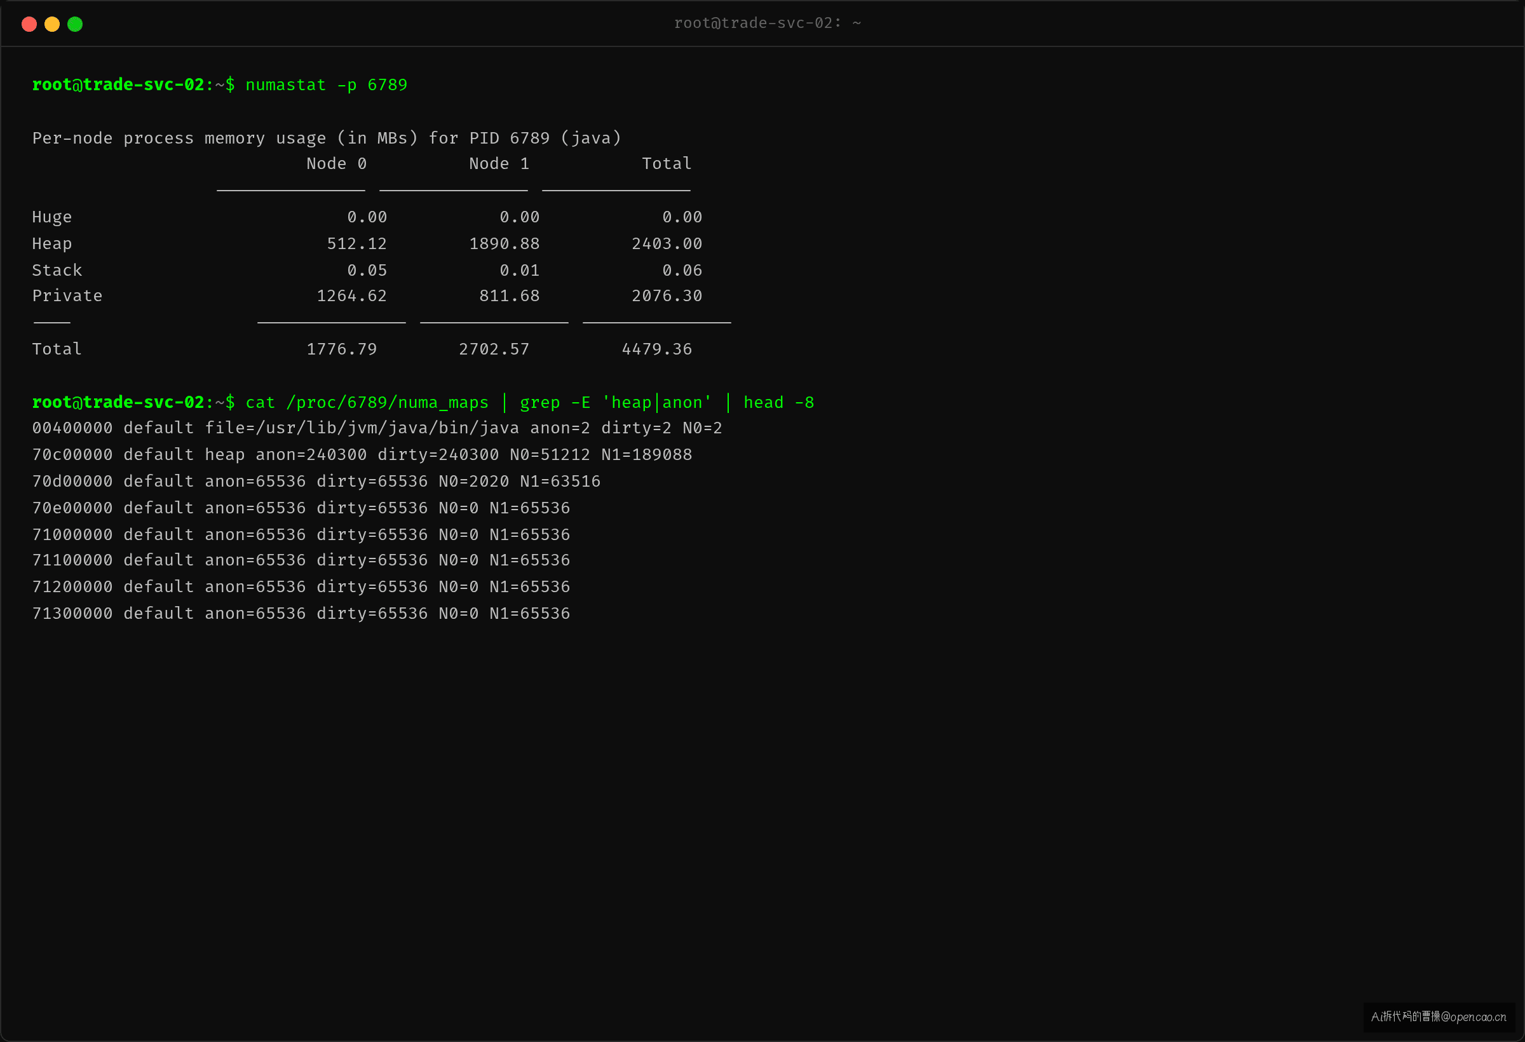Click Private total value 2076.30
The image size is (1525, 1042).
pyautogui.click(x=667, y=296)
